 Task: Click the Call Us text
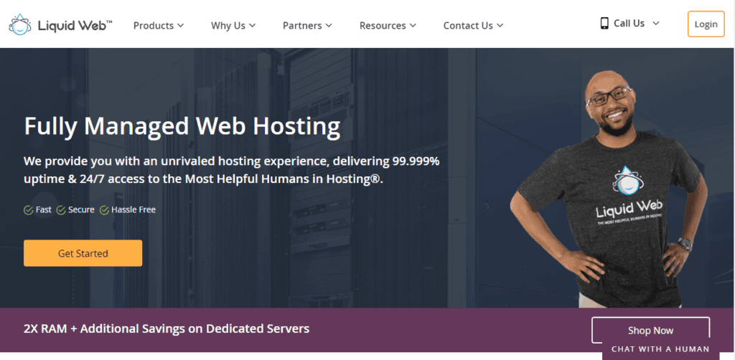[629, 24]
